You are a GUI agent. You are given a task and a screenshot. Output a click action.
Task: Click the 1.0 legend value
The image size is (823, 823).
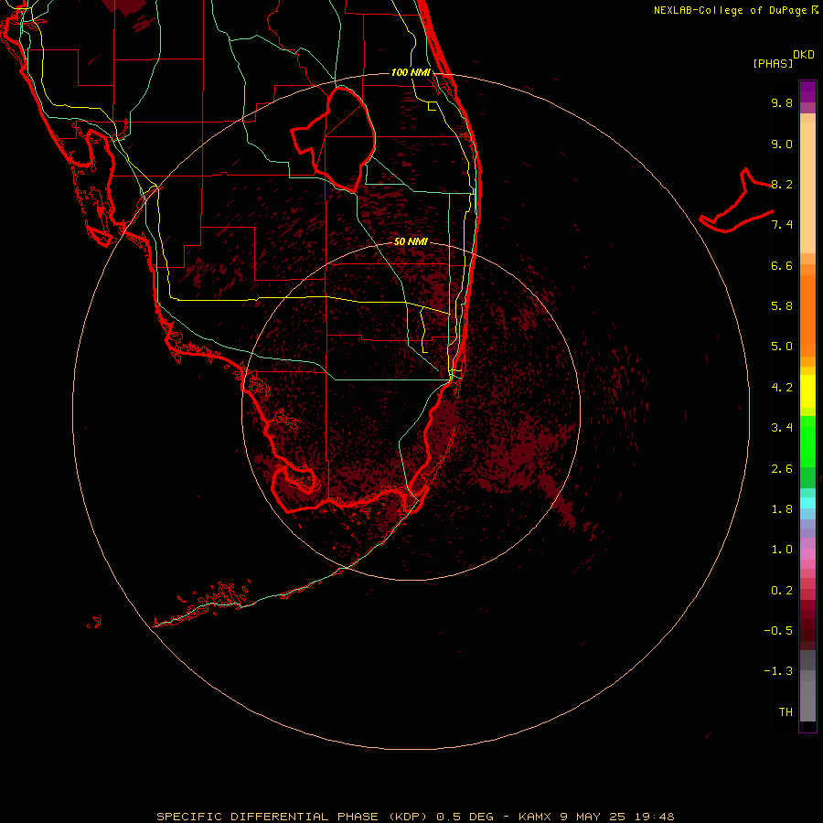point(782,550)
